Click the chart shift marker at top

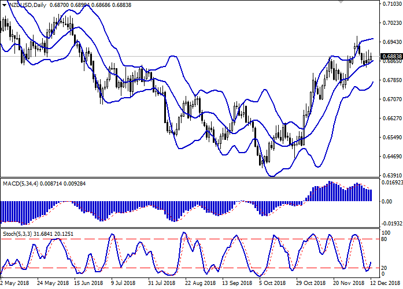point(341,2)
